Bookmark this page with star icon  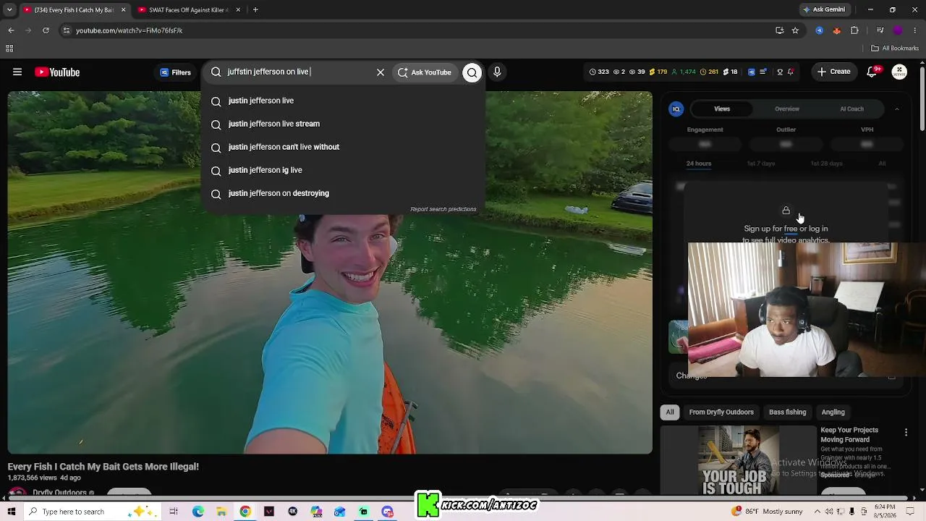click(795, 30)
